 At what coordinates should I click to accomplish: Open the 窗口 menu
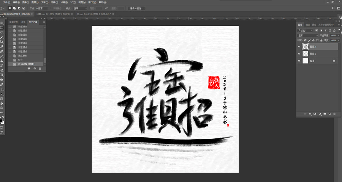pyautogui.click(x=92, y=2)
